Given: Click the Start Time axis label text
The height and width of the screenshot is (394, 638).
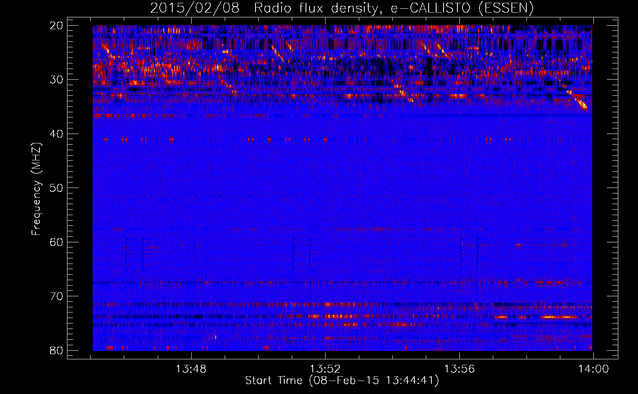Looking at the screenshot, I should 342,381.
